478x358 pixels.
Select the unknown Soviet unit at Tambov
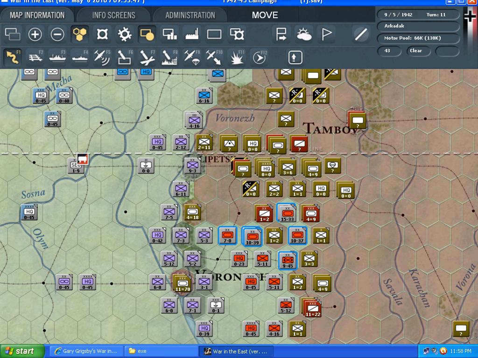coord(357,121)
